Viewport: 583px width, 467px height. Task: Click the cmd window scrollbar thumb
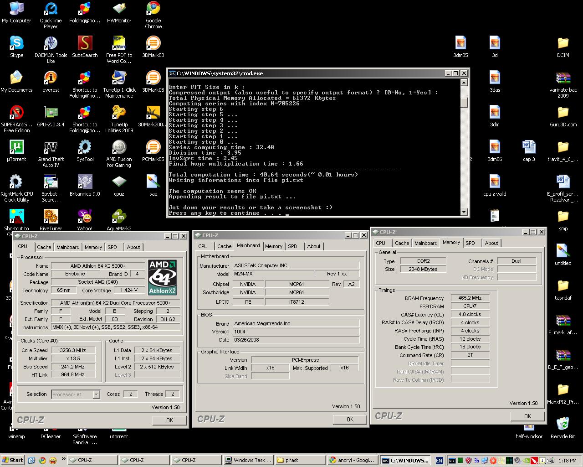pos(464,102)
